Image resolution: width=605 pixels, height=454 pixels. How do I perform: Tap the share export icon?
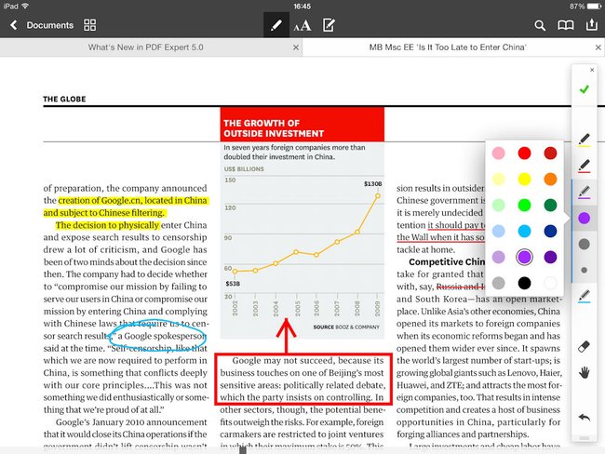click(591, 25)
